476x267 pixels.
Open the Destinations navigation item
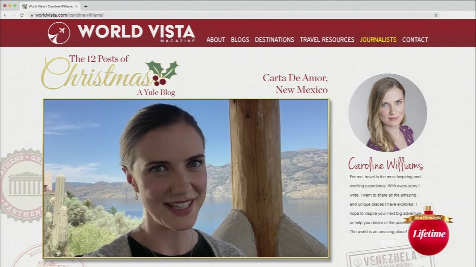point(274,40)
